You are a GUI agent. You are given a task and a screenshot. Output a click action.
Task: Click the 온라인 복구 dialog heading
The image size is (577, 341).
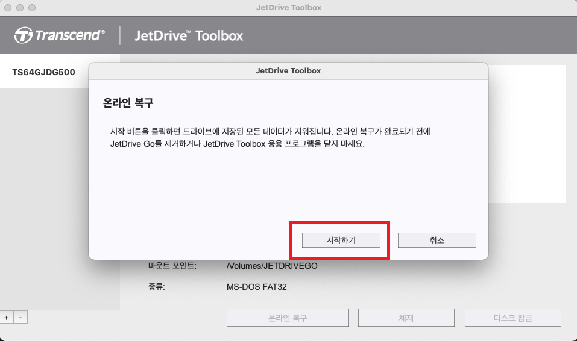pos(128,102)
